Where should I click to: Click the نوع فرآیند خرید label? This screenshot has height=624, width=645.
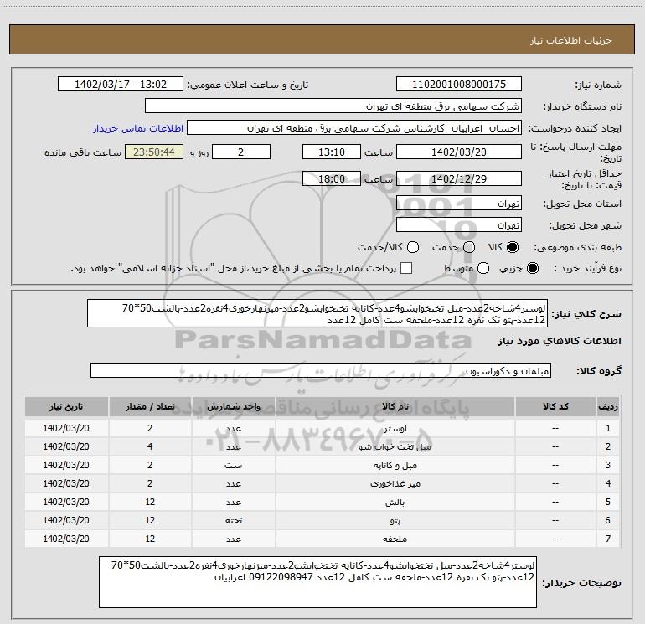(588, 269)
